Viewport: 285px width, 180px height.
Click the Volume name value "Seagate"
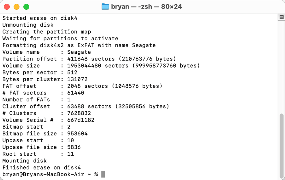tap(79, 52)
